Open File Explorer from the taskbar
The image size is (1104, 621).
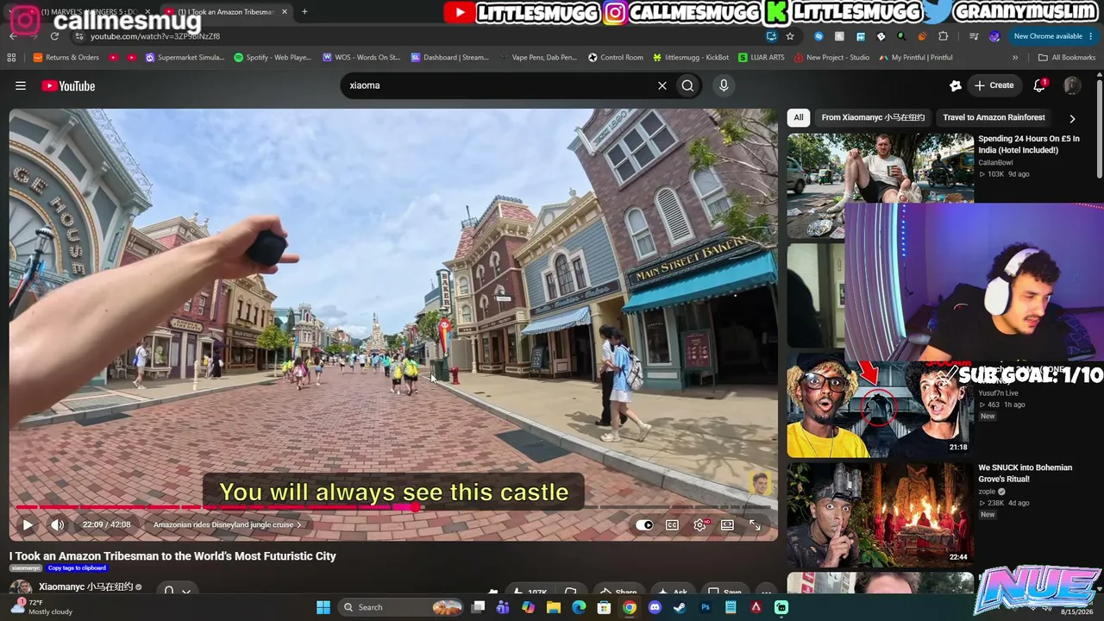point(554,607)
